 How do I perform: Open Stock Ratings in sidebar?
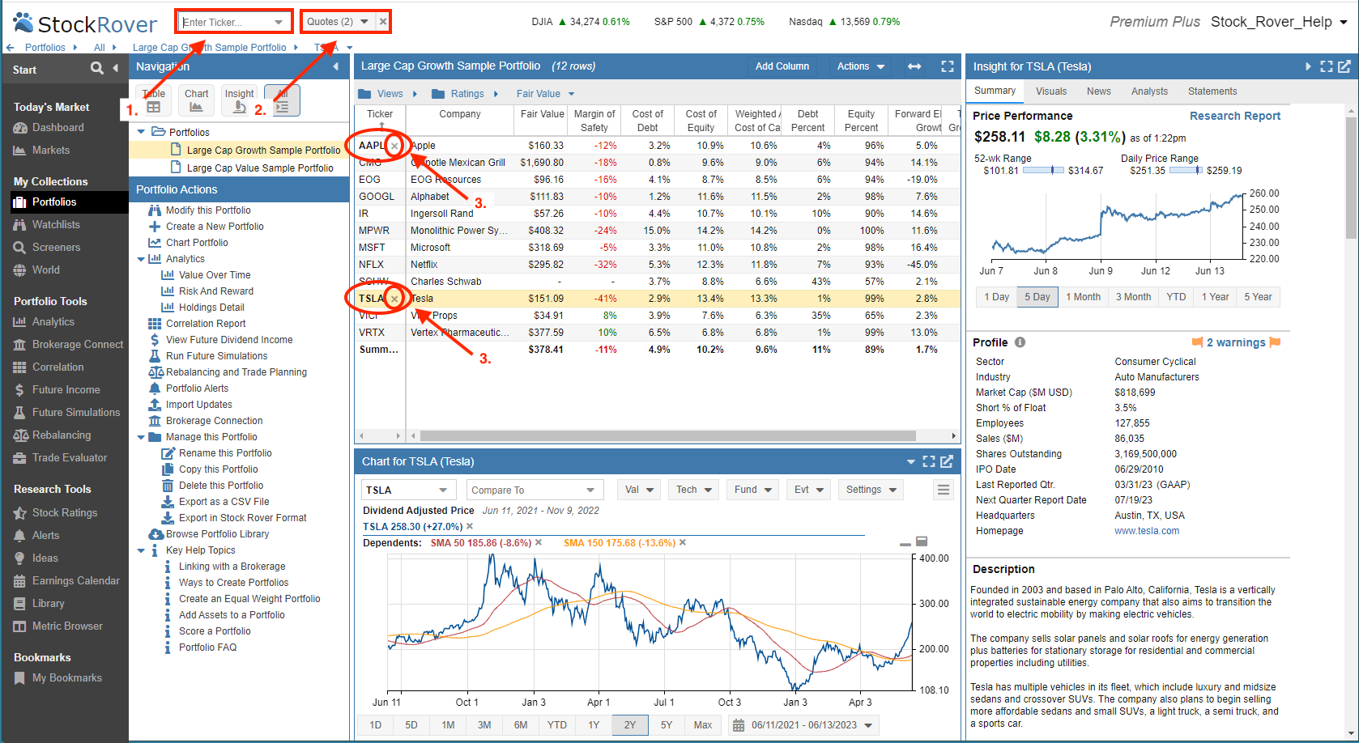click(x=65, y=513)
